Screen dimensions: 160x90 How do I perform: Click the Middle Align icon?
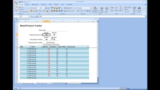(54, 8)
